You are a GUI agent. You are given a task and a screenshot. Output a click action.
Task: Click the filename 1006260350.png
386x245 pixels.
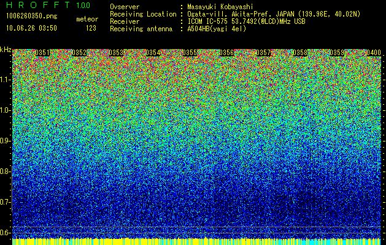click(32, 17)
